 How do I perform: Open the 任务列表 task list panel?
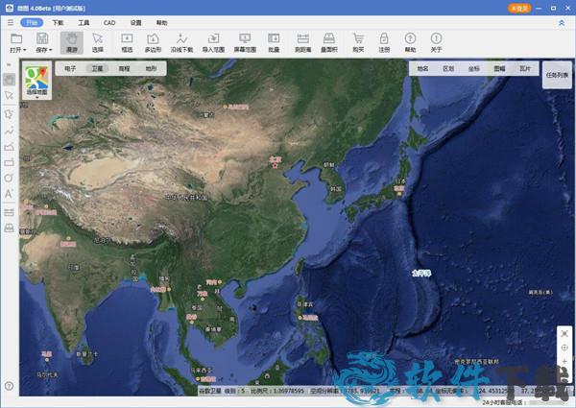pos(557,75)
